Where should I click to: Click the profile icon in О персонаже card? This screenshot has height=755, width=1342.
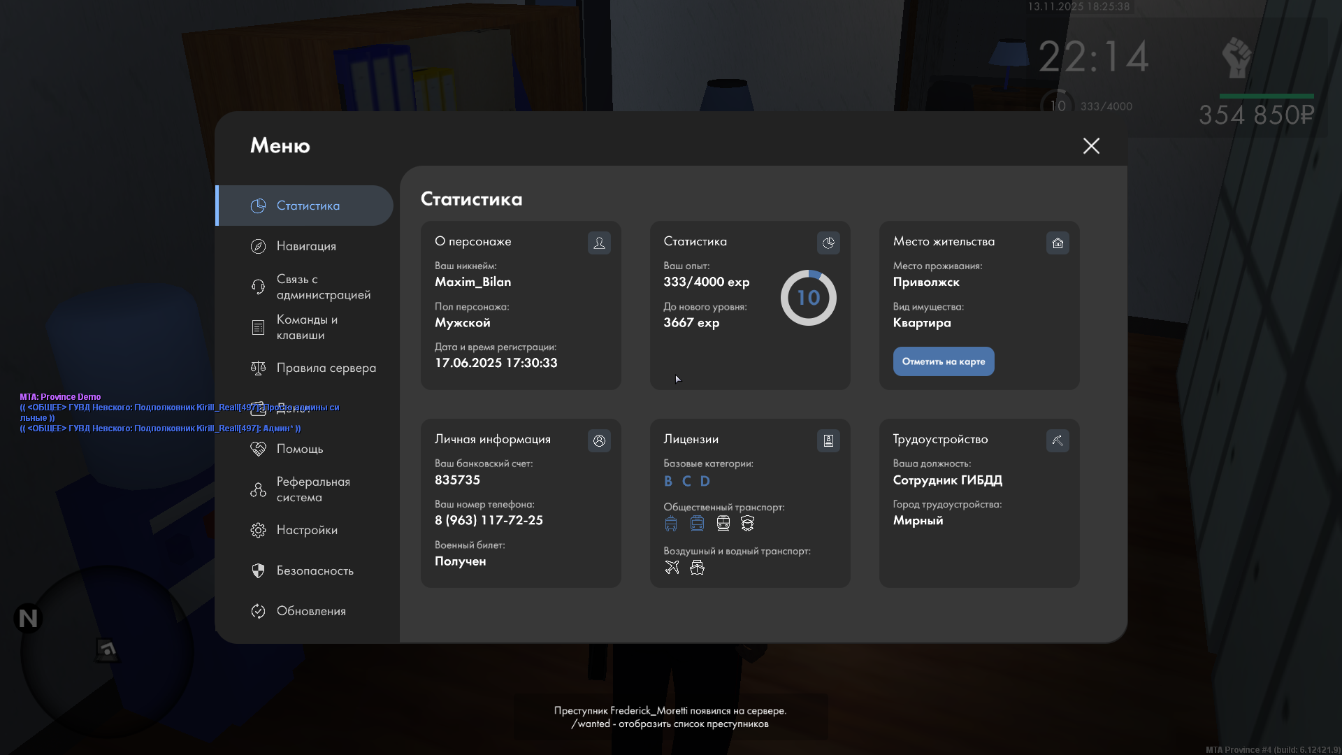click(599, 243)
